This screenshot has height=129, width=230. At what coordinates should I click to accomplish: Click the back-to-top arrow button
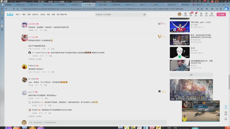tap(226, 119)
